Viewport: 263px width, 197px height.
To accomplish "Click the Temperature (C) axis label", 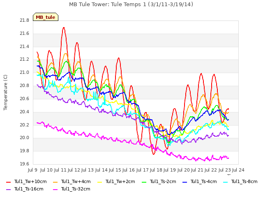I will (5, 92).
